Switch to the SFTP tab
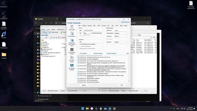The height and width of the screenshot is (111, 197). 99,26
